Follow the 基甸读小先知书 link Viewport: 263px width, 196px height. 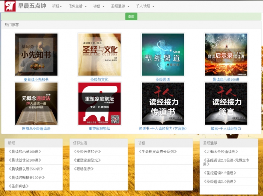[x=36, y=79]
